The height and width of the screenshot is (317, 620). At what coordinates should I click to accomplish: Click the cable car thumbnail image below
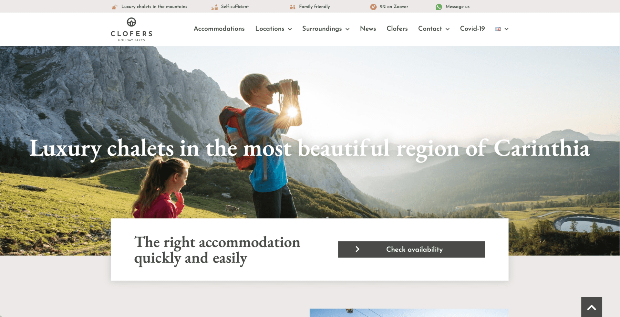coord(409,313)
